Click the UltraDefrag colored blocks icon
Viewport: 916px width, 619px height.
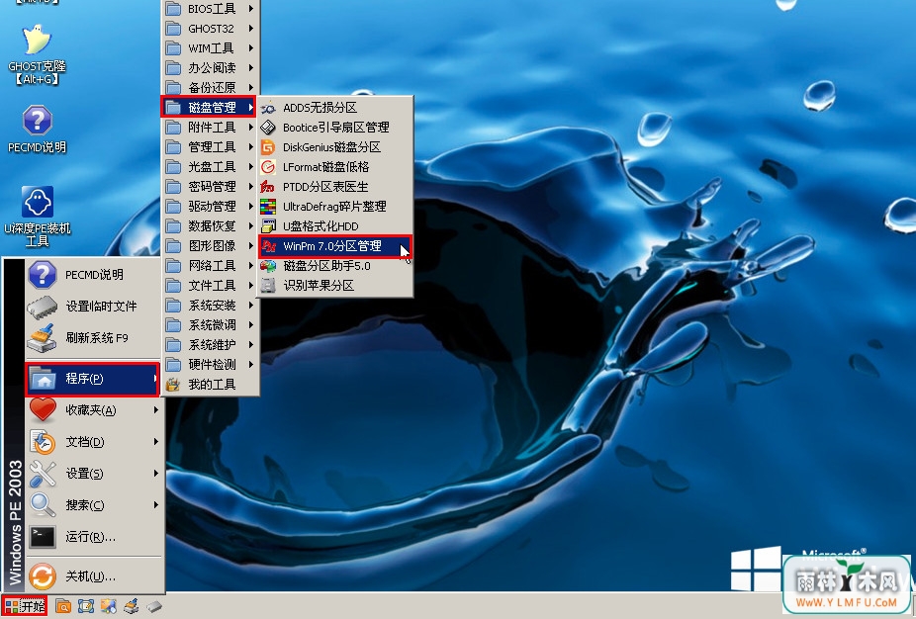pos(268,207)
